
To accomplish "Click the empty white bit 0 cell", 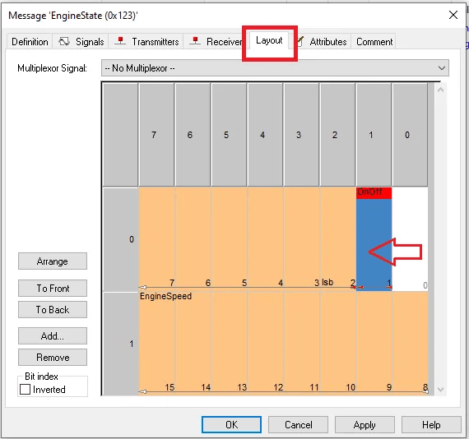I will coord(410,239).
